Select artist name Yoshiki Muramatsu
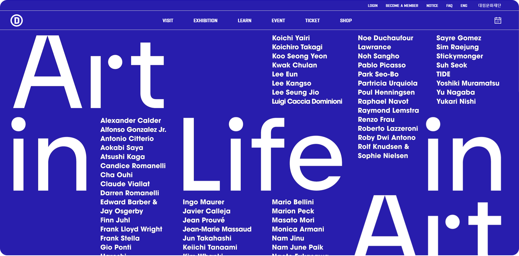This screenshot has height=256, width=519. coord(468,83)
